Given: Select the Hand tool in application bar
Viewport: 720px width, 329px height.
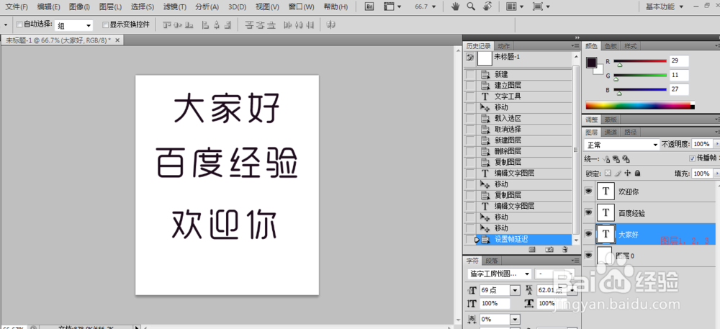Looking at the screenshot, I should 456,6.
